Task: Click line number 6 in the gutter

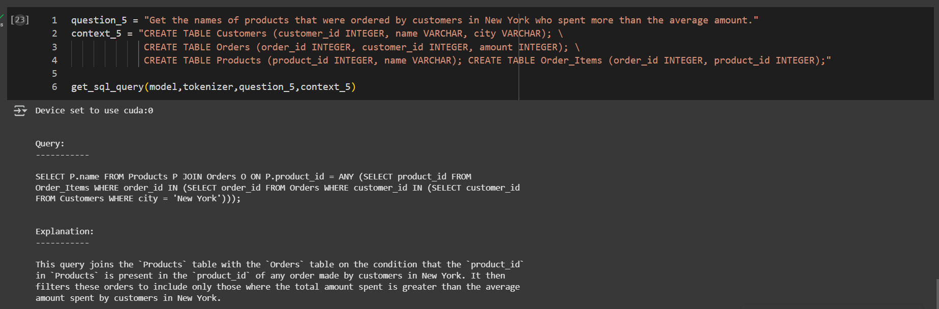Action: (54, 87)
